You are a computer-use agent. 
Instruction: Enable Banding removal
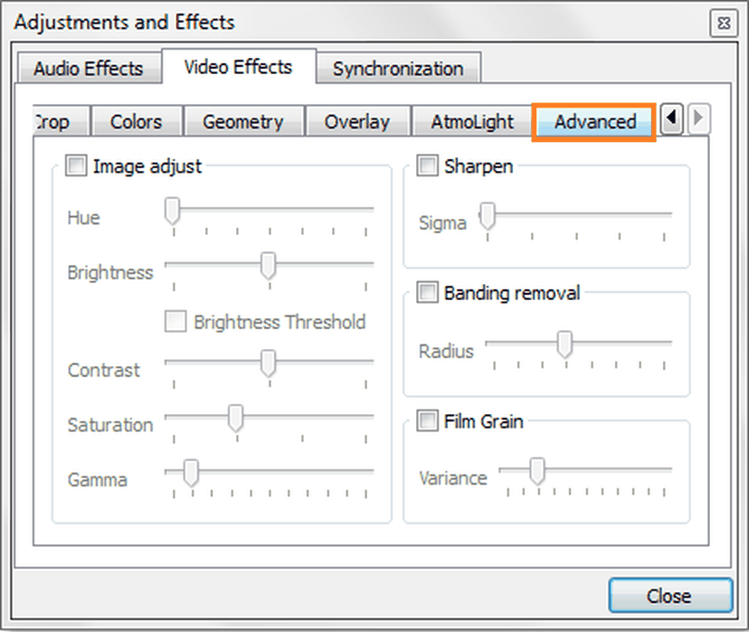[426, 292]
